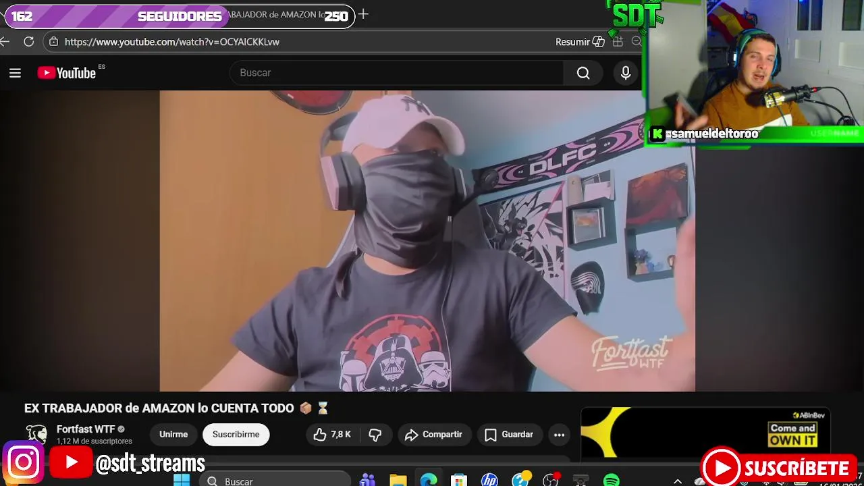
Task: Click the zoom magnifier icon in address bar
Action: tap(636, 42)
